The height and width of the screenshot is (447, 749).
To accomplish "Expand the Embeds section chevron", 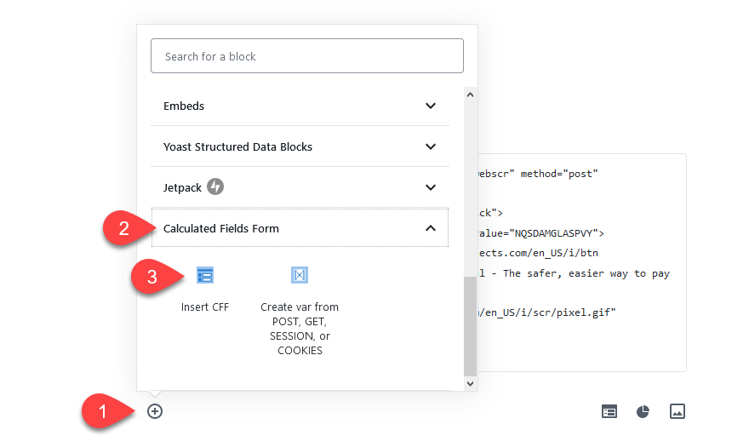I will click(x=431, y=106).
